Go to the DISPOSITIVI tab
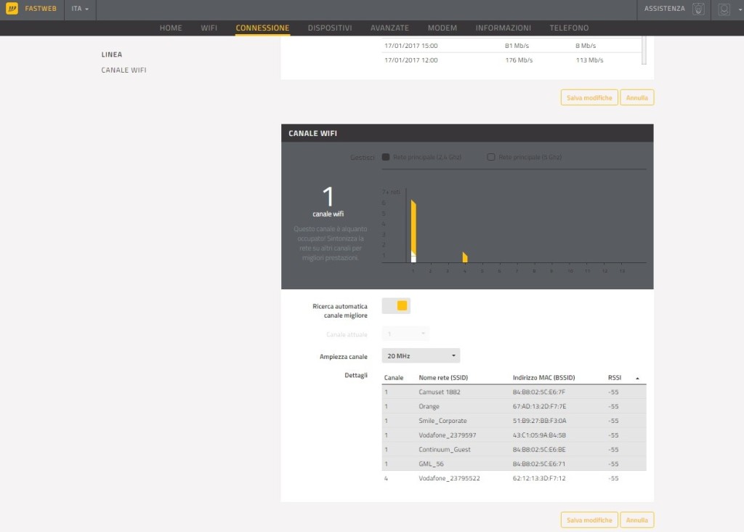The image size is (744, 532). point(330,28)
